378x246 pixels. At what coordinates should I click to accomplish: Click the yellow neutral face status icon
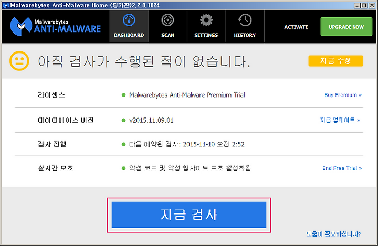19,61
